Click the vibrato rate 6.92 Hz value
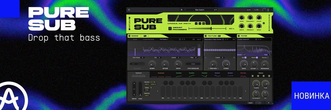Viewport: 331px width, 110px height. pyautogui.click(x=153, y=84)
